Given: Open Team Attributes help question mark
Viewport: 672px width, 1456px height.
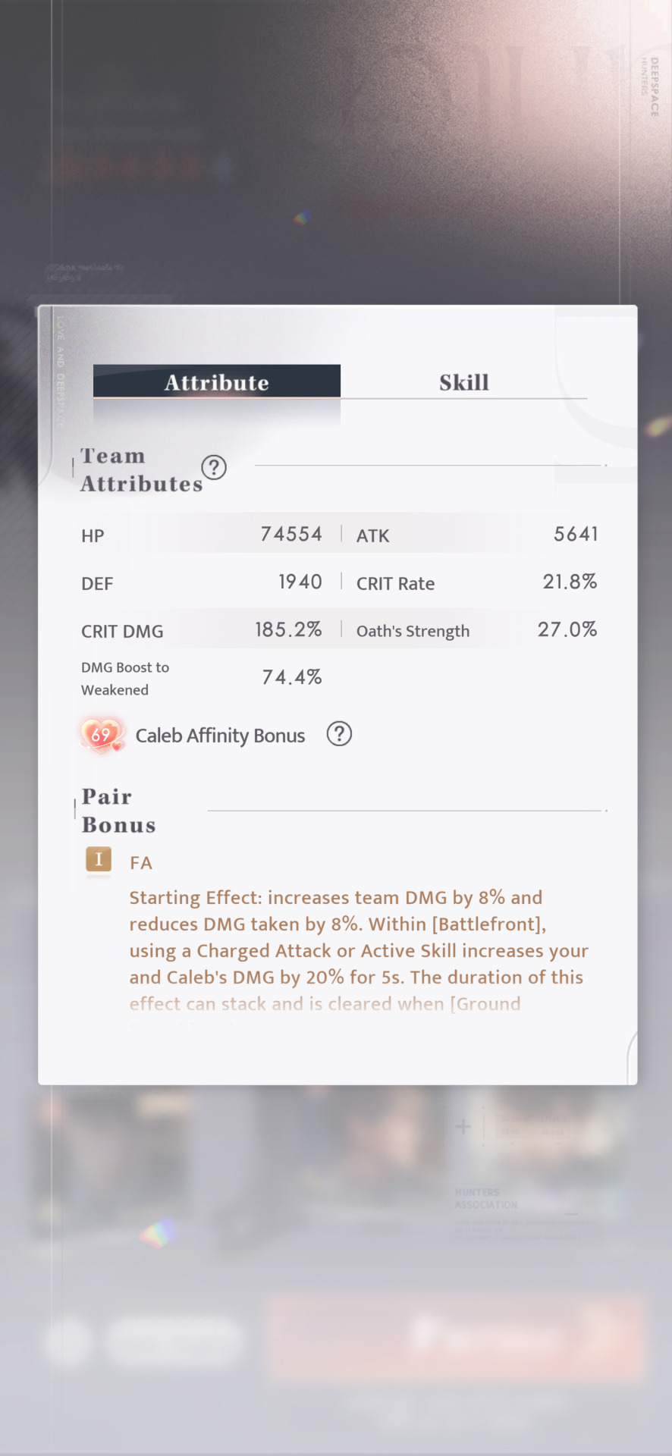Looking at the screenshot, I should (x=214, y=468).
